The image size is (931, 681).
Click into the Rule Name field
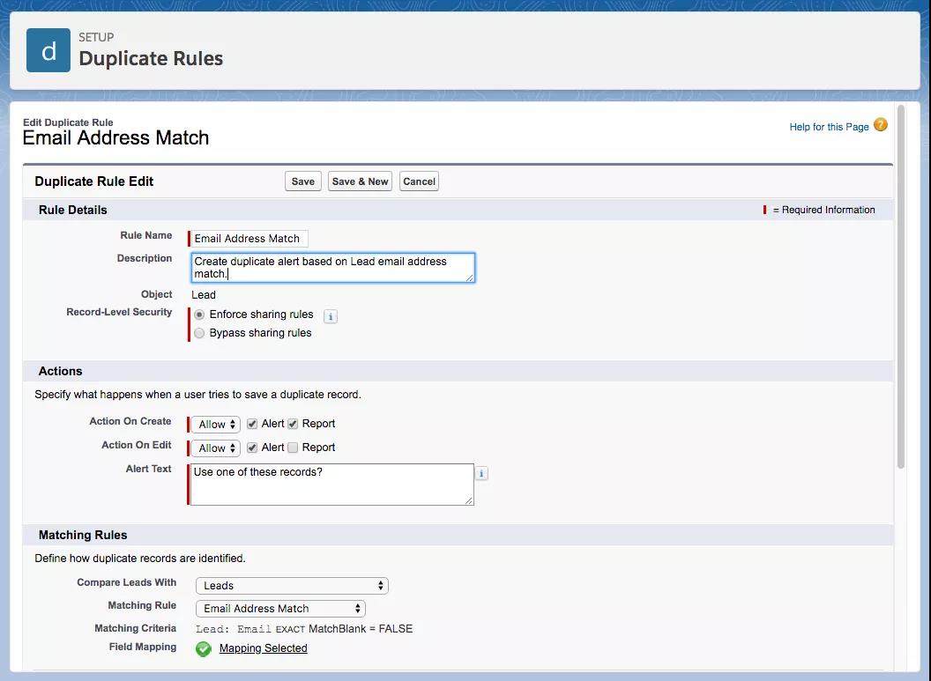[249, 239]
